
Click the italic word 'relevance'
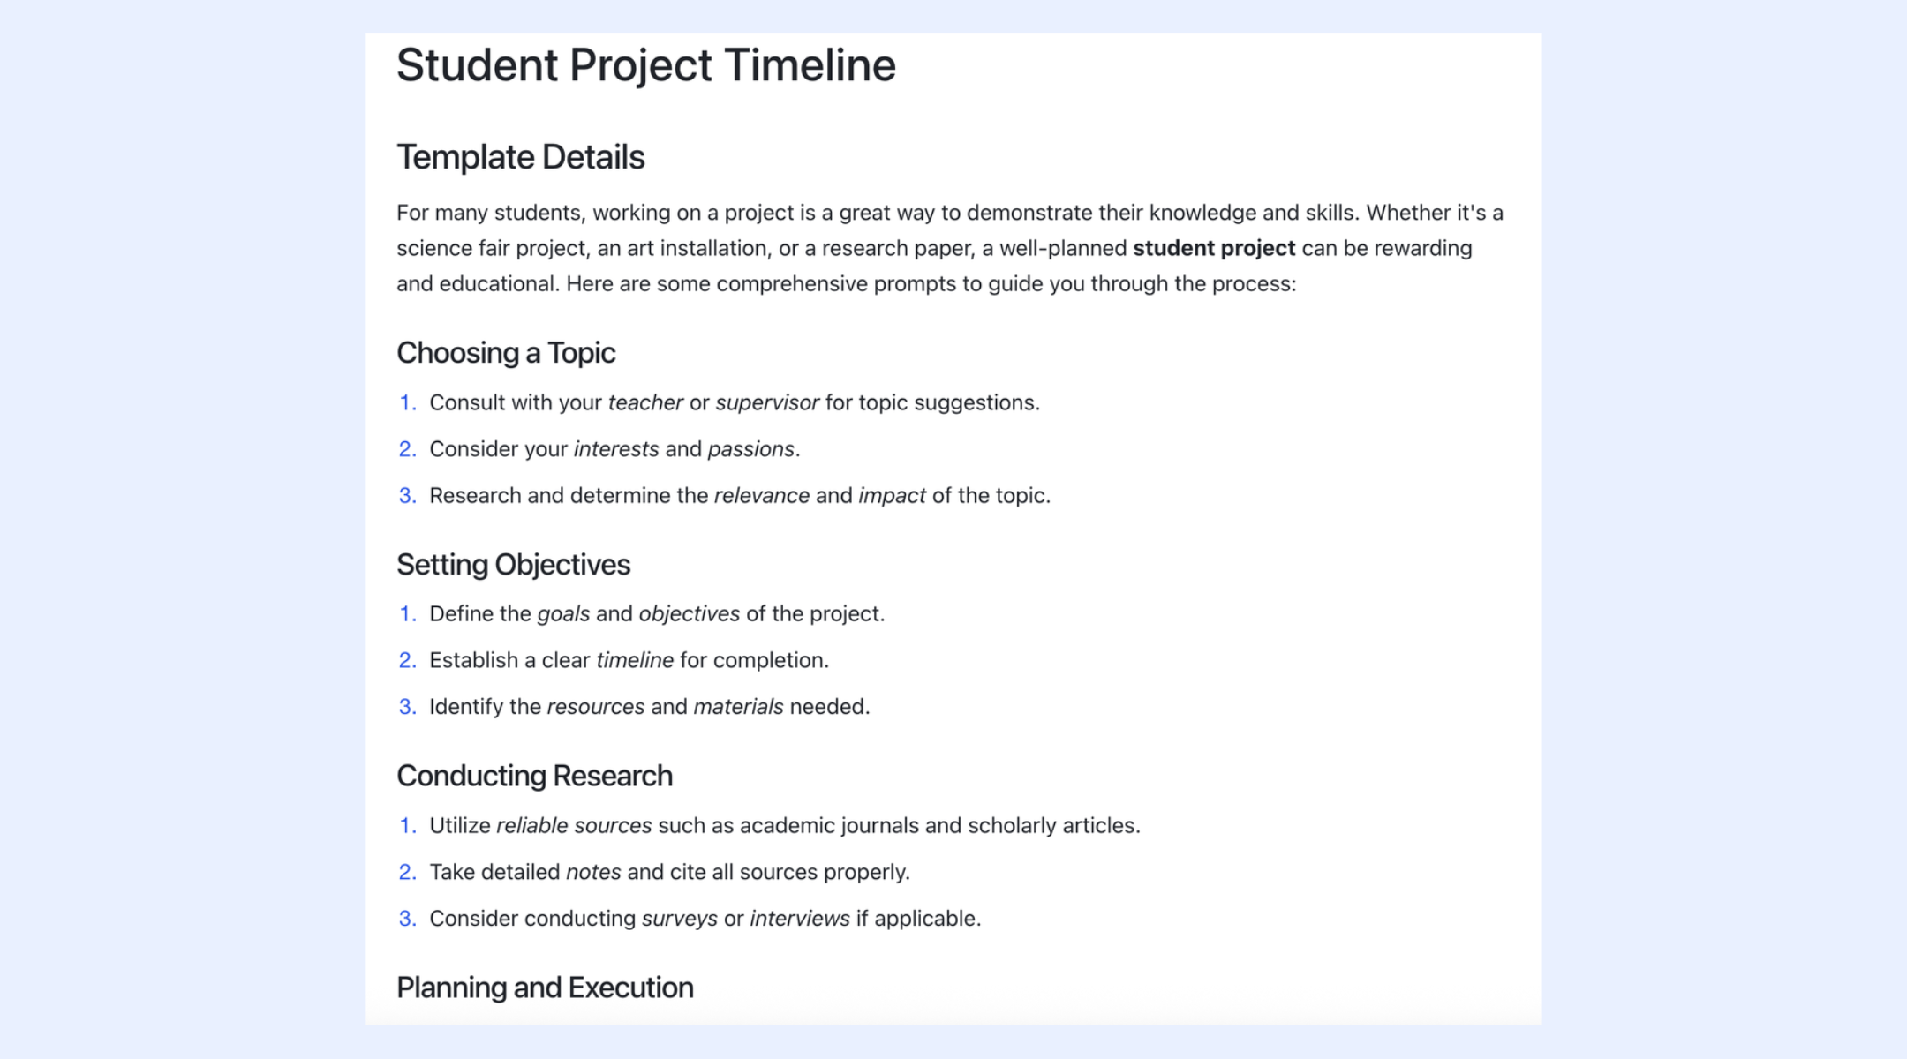coord(762,496)
